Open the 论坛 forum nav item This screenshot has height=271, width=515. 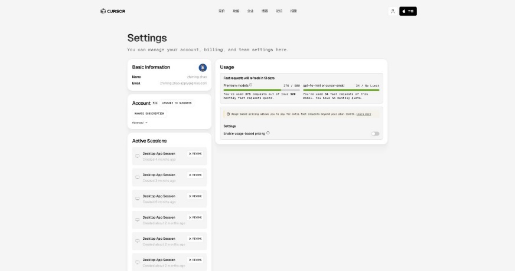pyautogui.click(x=279, y=11)
